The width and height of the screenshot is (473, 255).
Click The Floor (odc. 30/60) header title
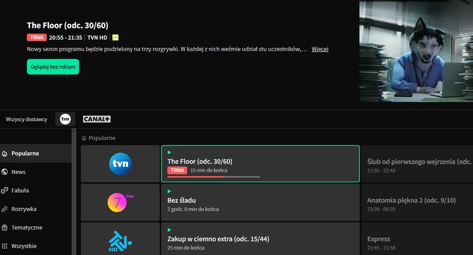coord(67,25)
